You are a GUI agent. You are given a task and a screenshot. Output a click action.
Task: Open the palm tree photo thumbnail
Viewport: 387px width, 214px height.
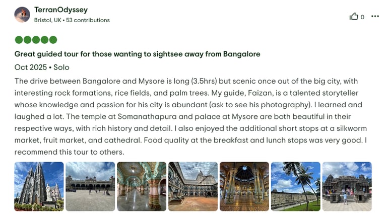coord(296,186)
